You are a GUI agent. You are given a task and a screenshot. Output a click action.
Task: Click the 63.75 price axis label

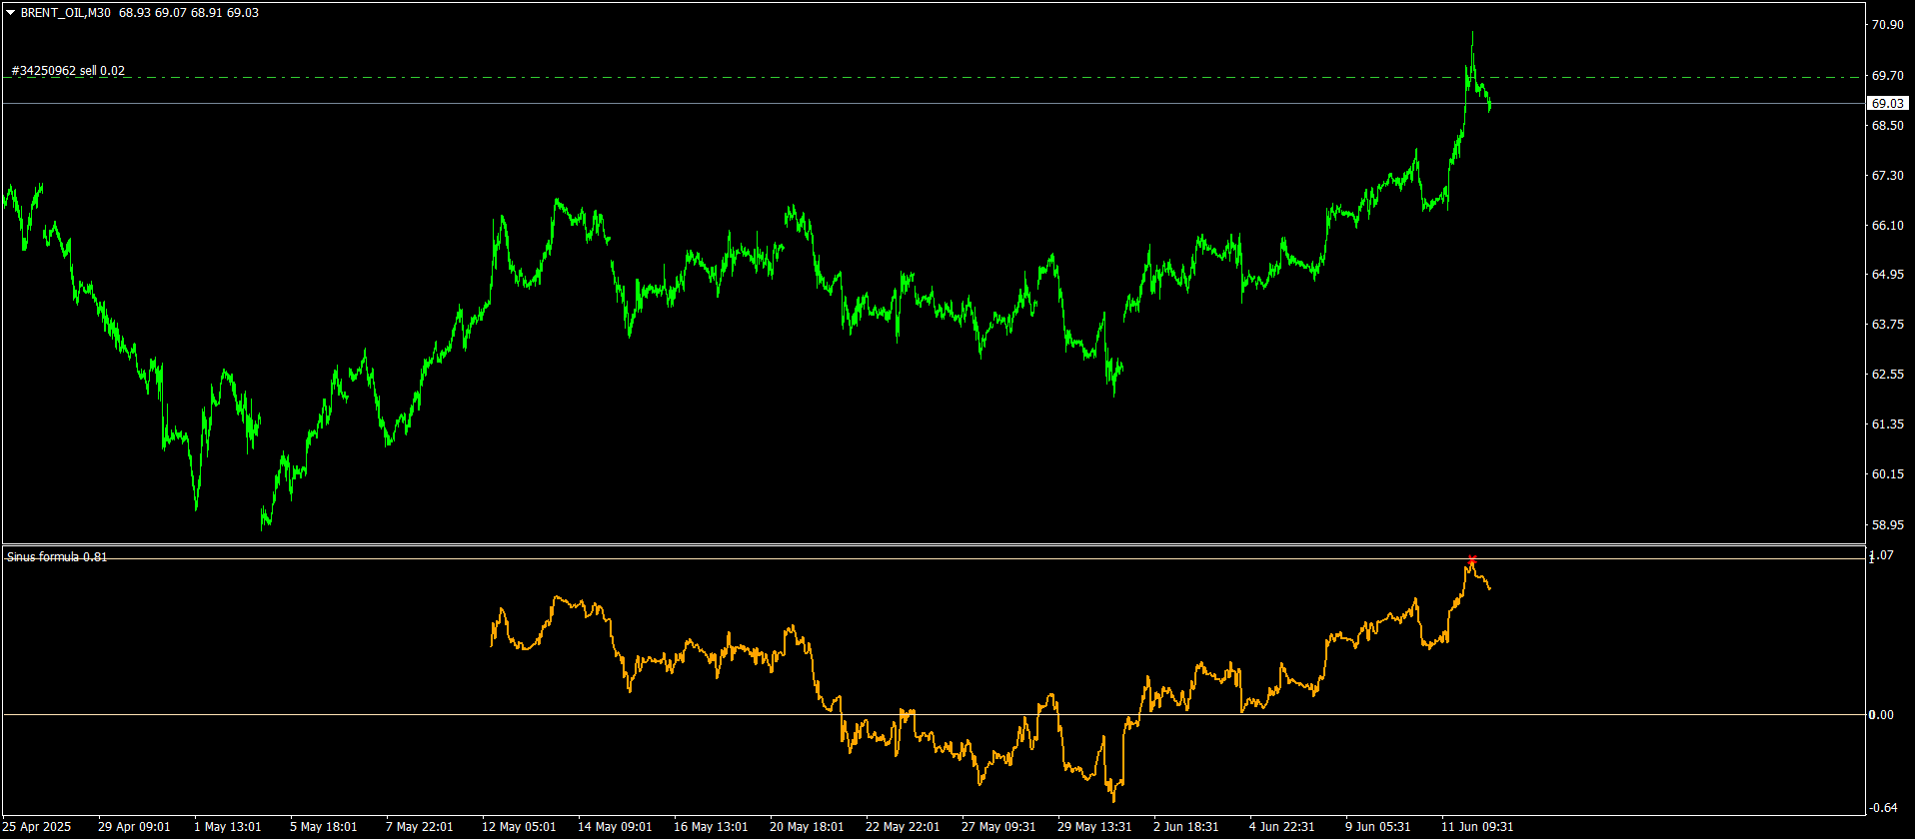click(x=1887, y=325)
